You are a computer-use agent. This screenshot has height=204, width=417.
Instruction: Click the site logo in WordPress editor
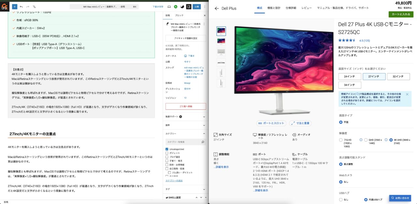(5, 6)
